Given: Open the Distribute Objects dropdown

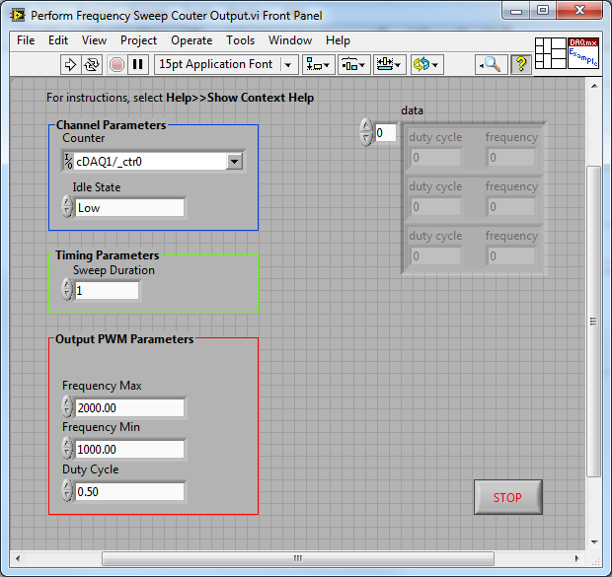Looking at the screenshot, I should pos(353,64).
